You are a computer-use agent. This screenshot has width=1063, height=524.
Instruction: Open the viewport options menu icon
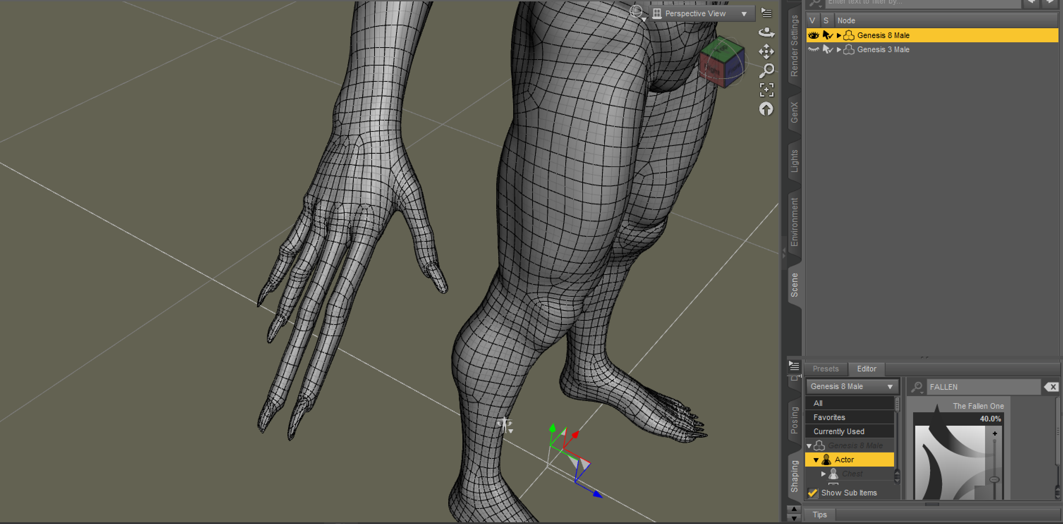pyautogui.click(x=766, y=13)
